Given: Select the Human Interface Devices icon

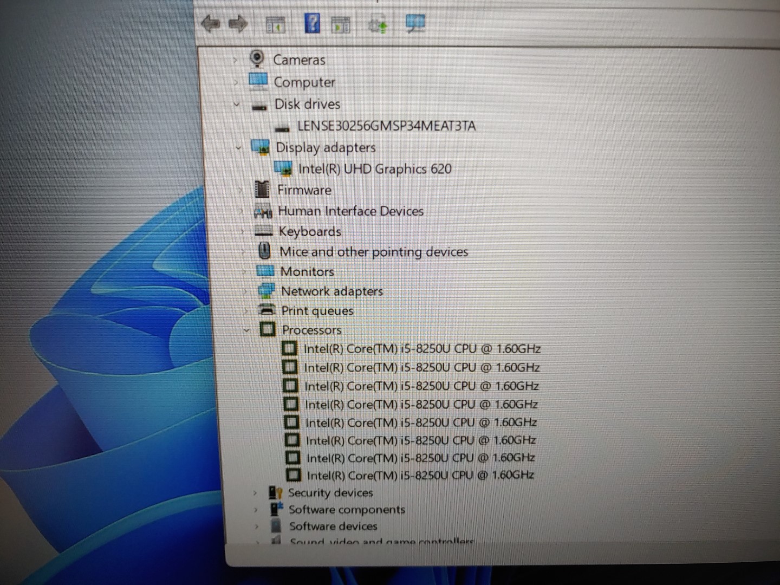Looking at the screenshot, I should click(263, 211).
